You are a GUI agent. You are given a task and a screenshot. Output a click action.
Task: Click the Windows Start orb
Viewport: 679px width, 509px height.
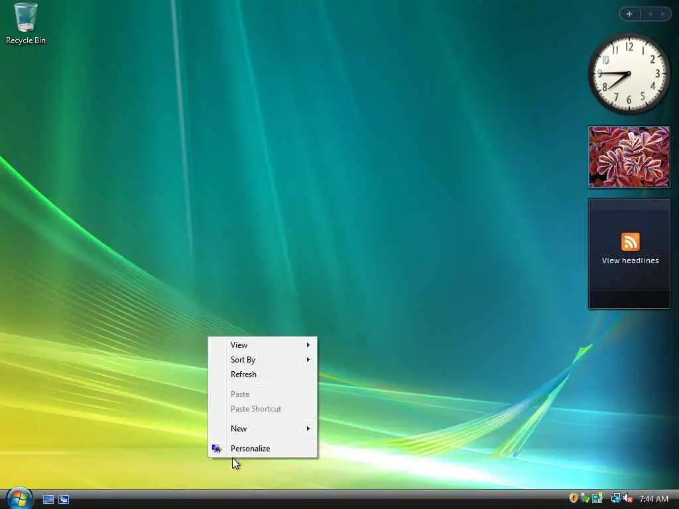coord(19,498)
